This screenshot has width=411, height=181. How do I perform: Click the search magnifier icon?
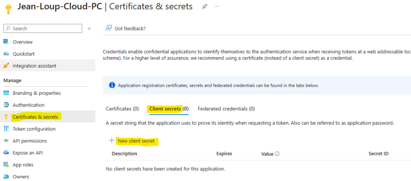[x=8, y=28]
